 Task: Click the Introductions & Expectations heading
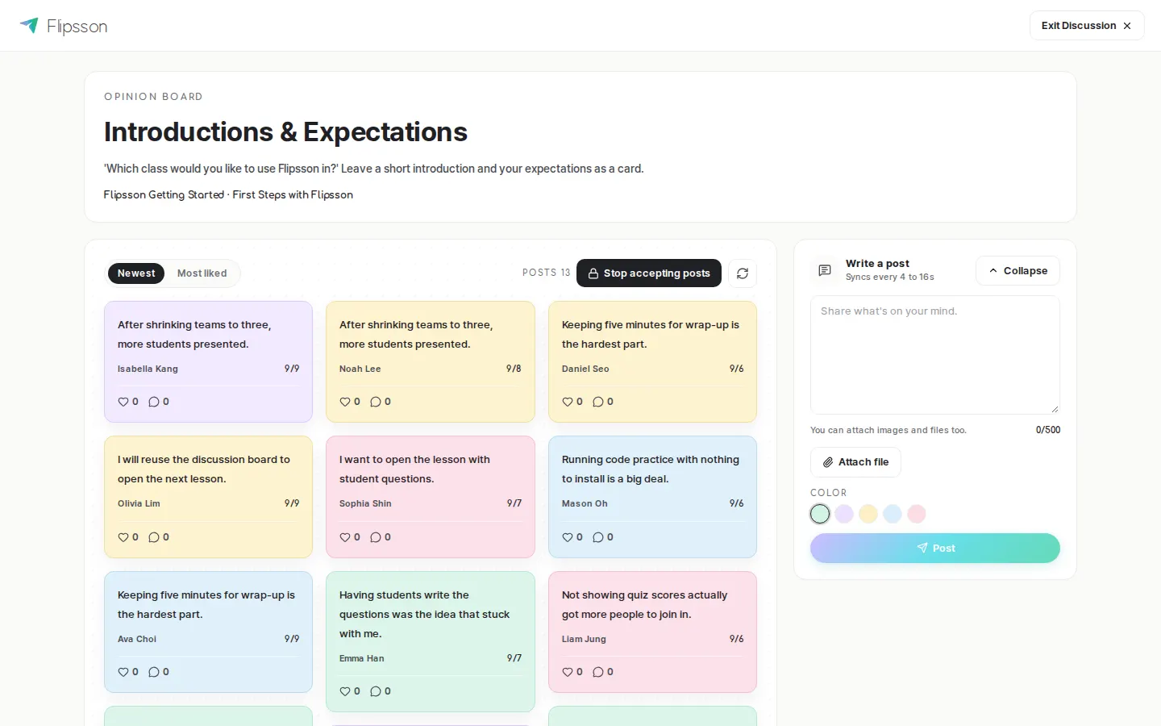point(285,132)
